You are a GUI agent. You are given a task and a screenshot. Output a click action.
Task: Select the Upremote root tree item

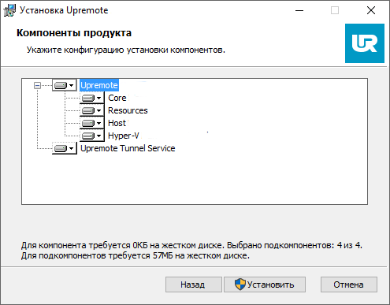click(x=99, y=85)
